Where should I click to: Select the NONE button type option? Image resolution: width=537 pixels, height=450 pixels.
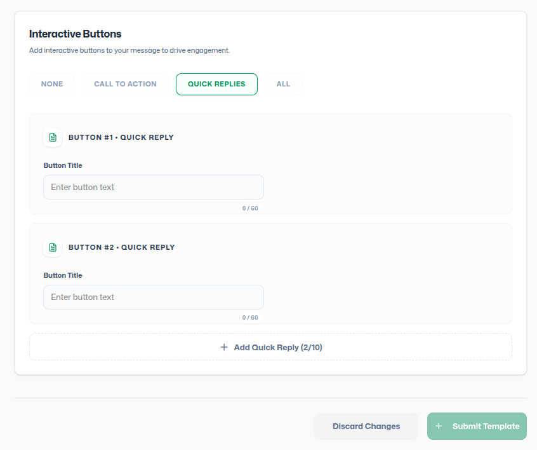(x=52, y=84)
